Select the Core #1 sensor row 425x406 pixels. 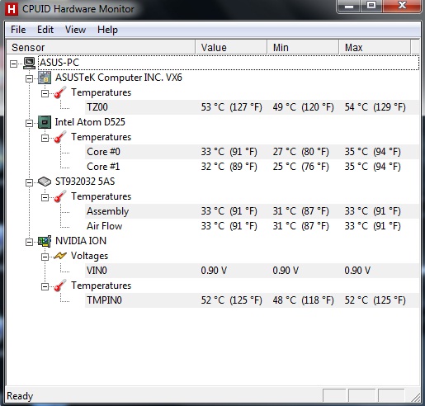252,167
